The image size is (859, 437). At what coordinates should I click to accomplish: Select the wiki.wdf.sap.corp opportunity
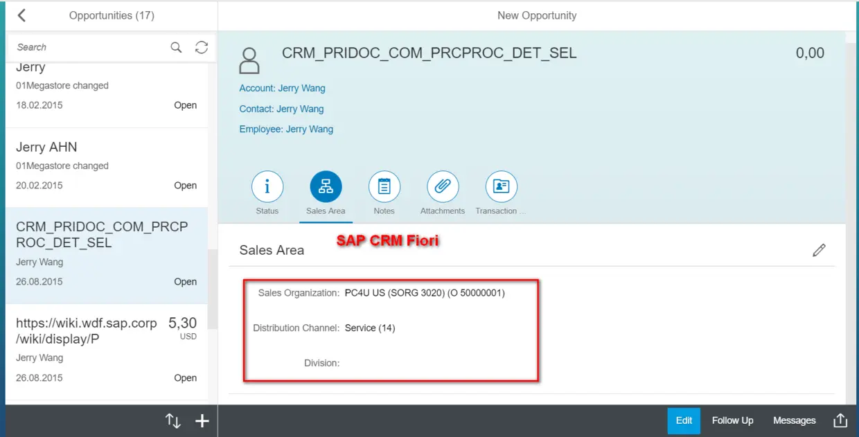click(x=107, y=351)
